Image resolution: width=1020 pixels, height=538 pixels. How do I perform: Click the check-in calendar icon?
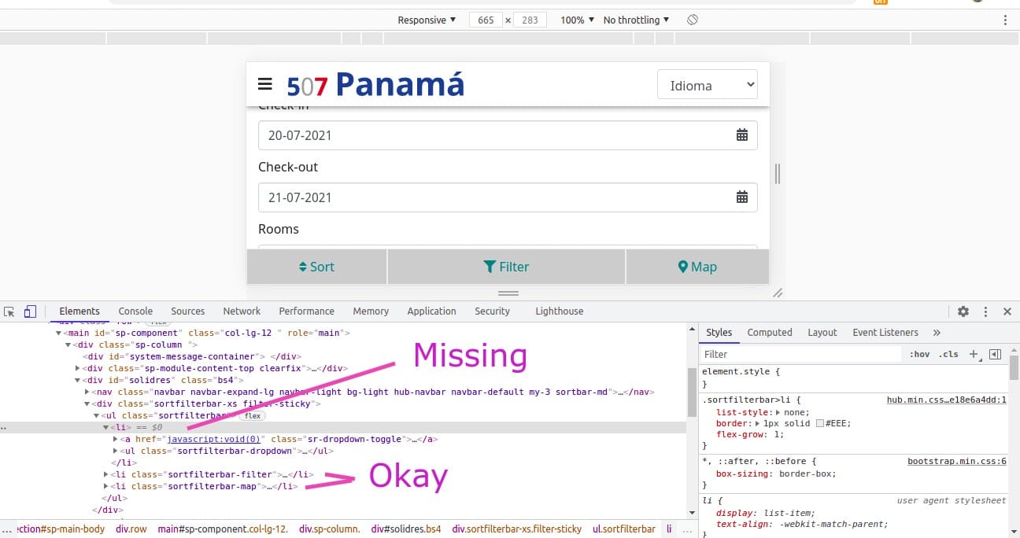pyautogui.click(x=741, y=135)
